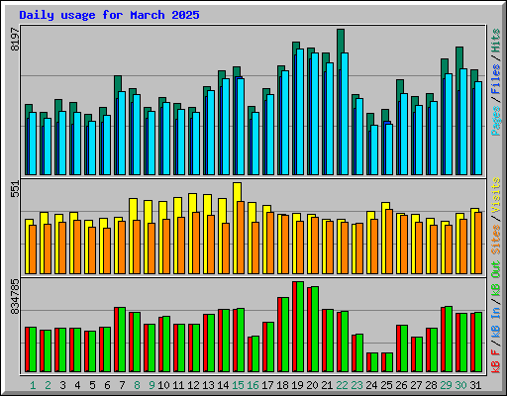Viewport: 507px width, 396px height.
Task: Select day label 5 on the axis
Action: [92, 385]
